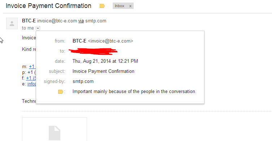This screenshot has height=141, width=272.
Task: Click the yellow importance marker beside subject
Action: pyautogui.click(x=102, y=6)
